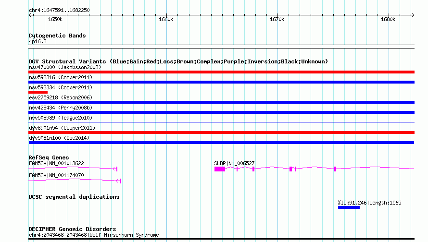Select the blue nsv428434 gain bar

point(221,112)
